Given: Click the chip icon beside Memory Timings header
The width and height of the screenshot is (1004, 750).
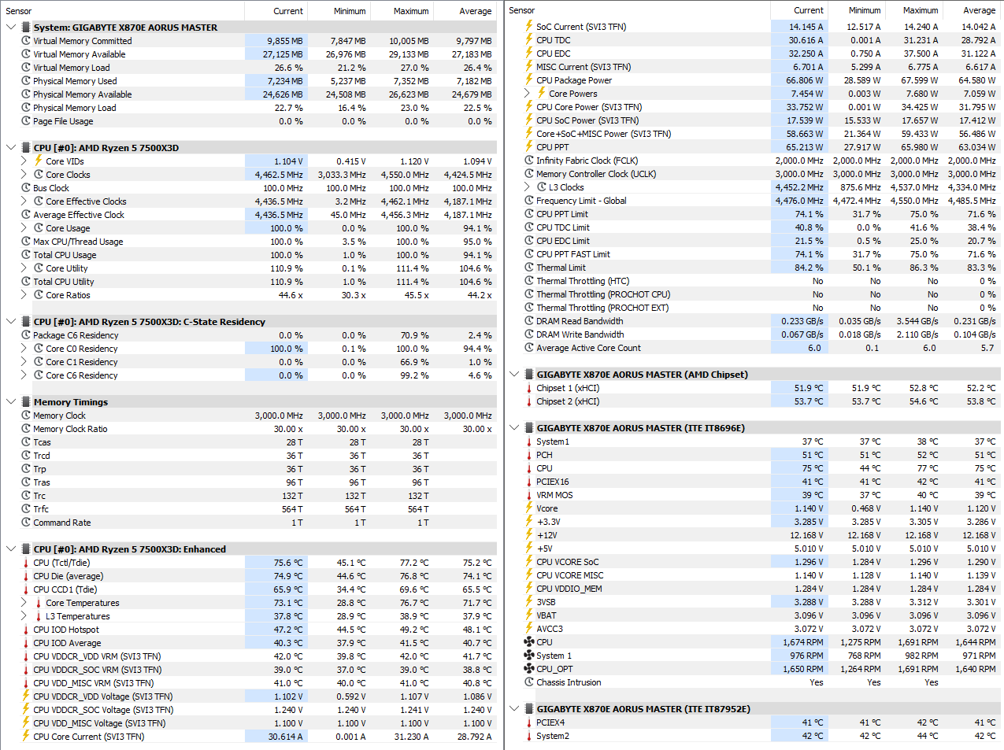Looking at the screenshot, I should point(26,402).
